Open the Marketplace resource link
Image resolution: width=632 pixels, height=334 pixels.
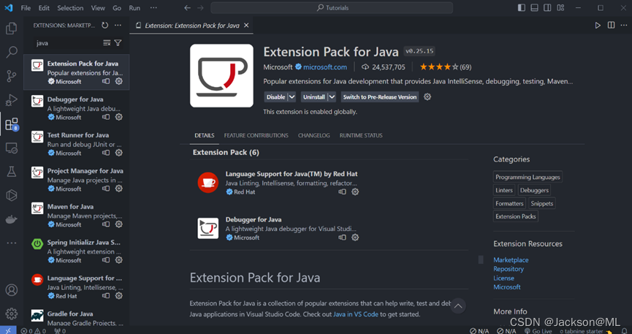tap(511, 260)
